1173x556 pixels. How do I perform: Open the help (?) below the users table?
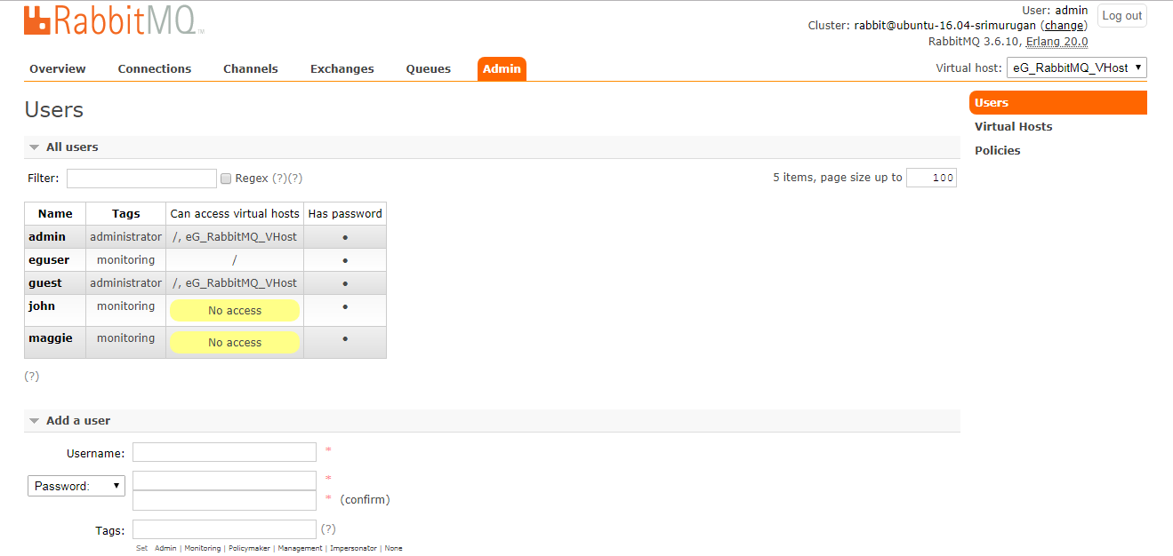pyautogui.click(x=32, y=377)
